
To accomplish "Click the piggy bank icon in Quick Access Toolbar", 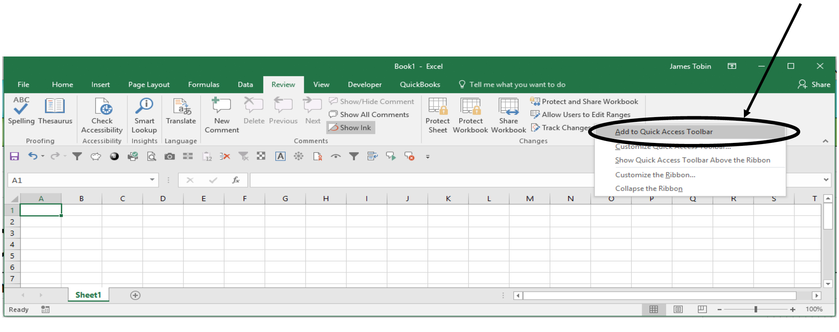I will pyautogui.click(x=96, y=157).
